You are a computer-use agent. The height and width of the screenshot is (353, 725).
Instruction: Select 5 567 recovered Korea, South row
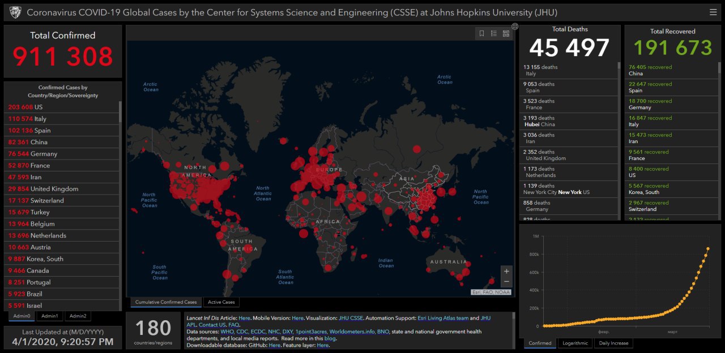671,189
